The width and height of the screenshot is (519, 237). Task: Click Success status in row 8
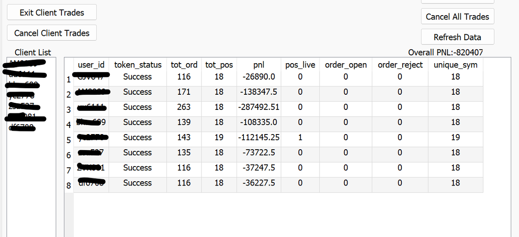pyautogui.click(x=138, y=183)
